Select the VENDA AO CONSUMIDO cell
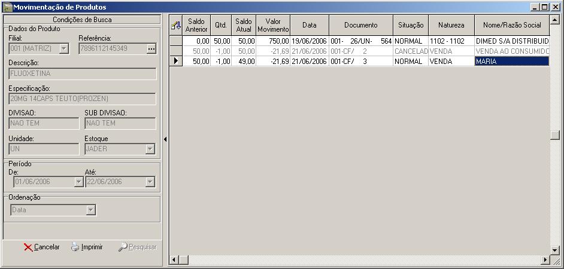564x269 pixels. pos(512,51)
